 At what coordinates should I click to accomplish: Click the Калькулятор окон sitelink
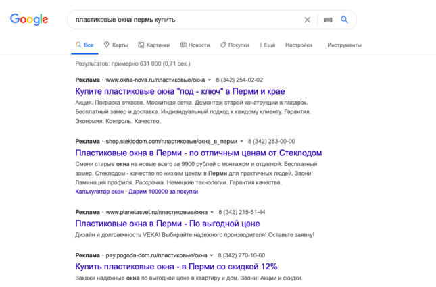coord(99,192)
